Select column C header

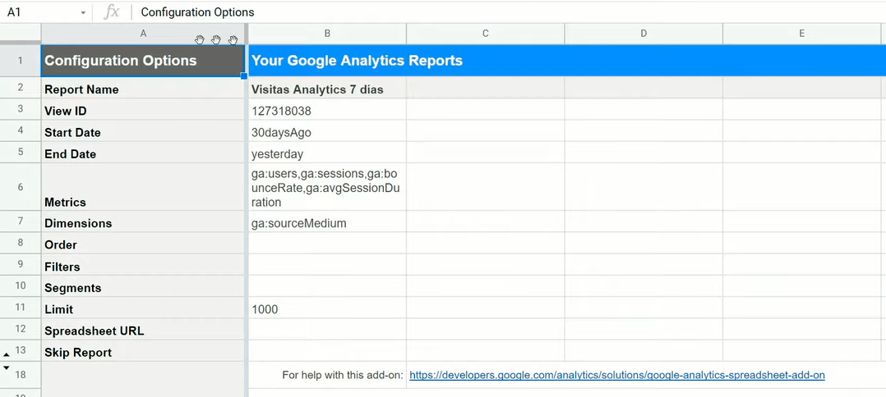(486, 34)
